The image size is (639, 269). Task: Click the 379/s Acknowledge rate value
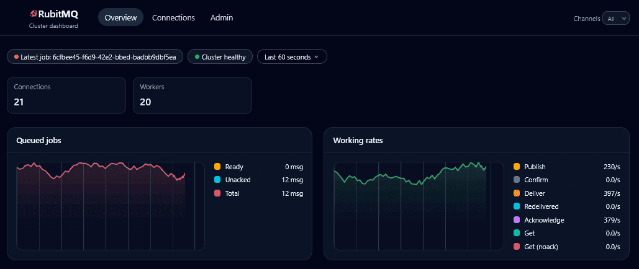click(x=612, y=220)
